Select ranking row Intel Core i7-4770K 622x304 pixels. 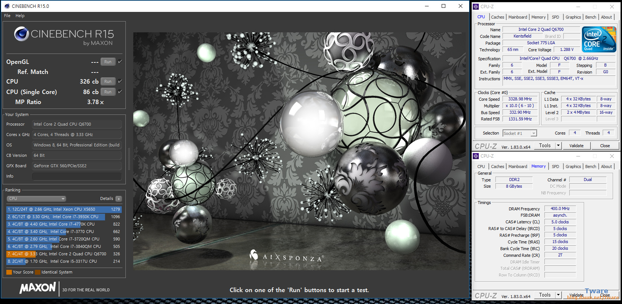[64, 224]
